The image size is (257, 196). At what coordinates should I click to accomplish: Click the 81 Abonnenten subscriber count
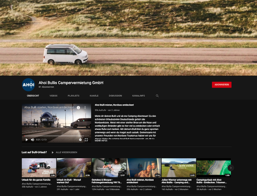pyautogui.click(x=46, y=87)
